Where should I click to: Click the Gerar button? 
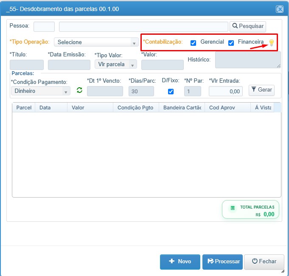tap(261, 90)
